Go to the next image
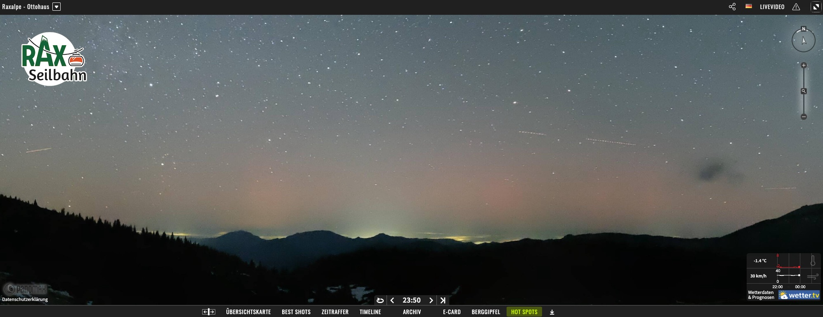 431,301
